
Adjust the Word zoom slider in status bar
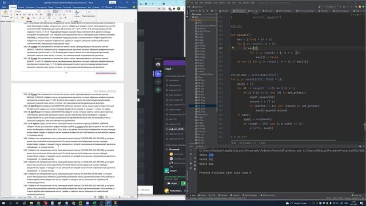[120, 197]
